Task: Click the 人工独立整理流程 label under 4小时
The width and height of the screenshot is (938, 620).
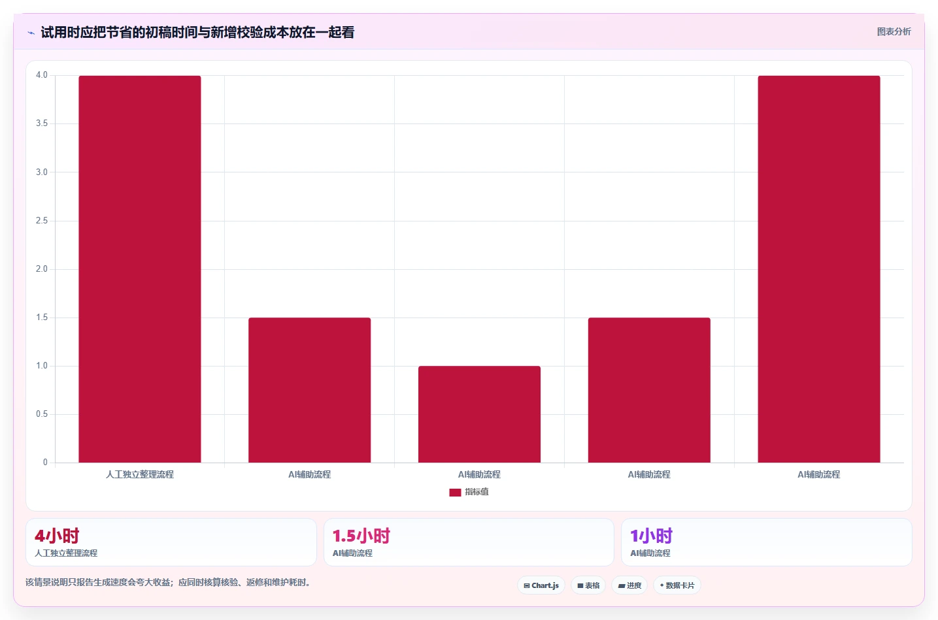Action: click(x=66, y=553)
